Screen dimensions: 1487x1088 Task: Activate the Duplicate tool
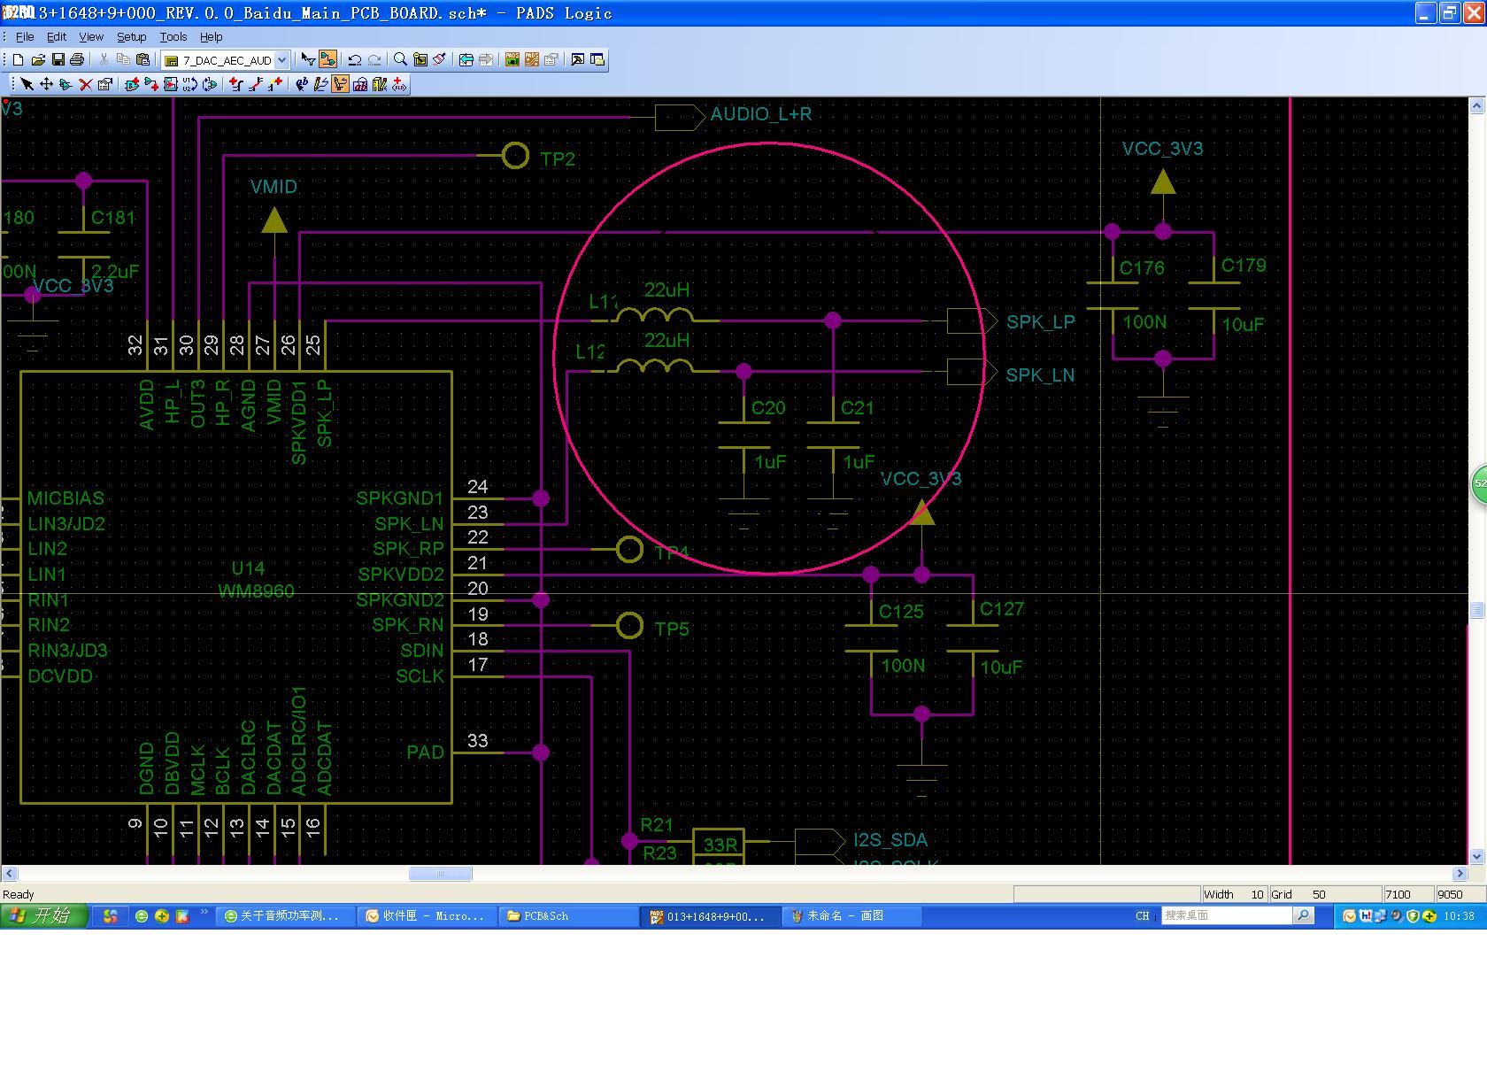tap(65, 84)
